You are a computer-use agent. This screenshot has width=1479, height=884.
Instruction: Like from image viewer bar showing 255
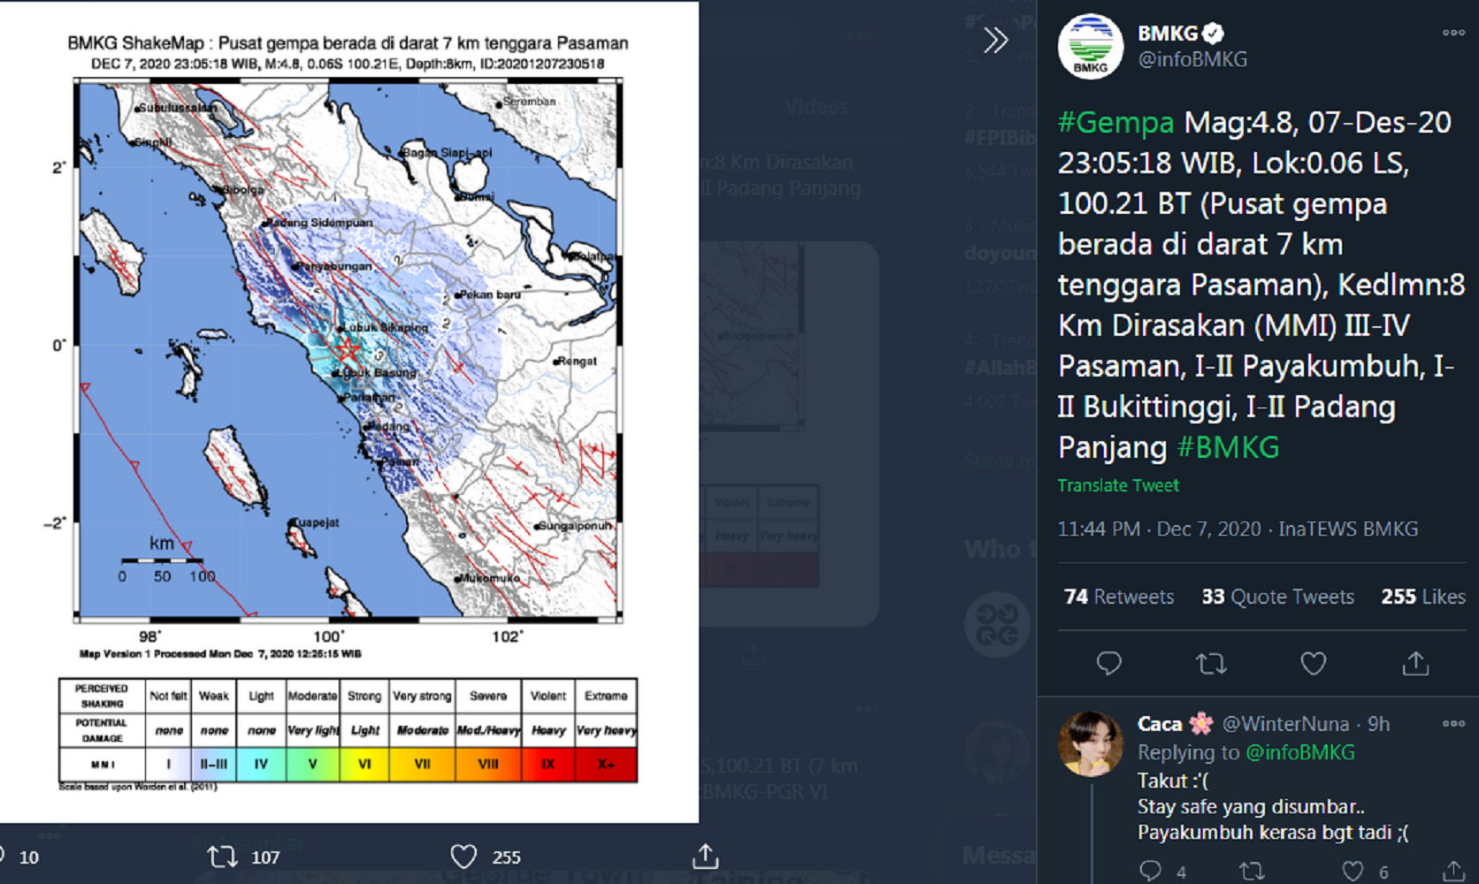(464, 857)
